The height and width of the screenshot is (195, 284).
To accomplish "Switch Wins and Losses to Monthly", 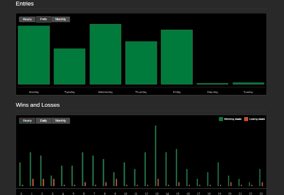I will point(61,120).
